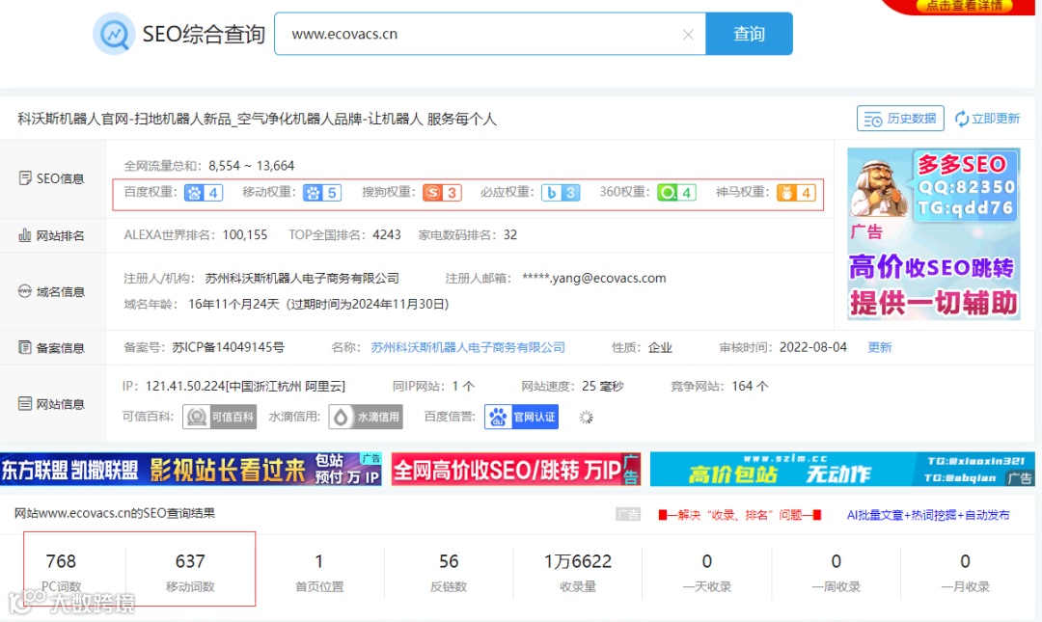
Task: Open the 多多SEO side advertisement
Action: click(x=934, y=234)
